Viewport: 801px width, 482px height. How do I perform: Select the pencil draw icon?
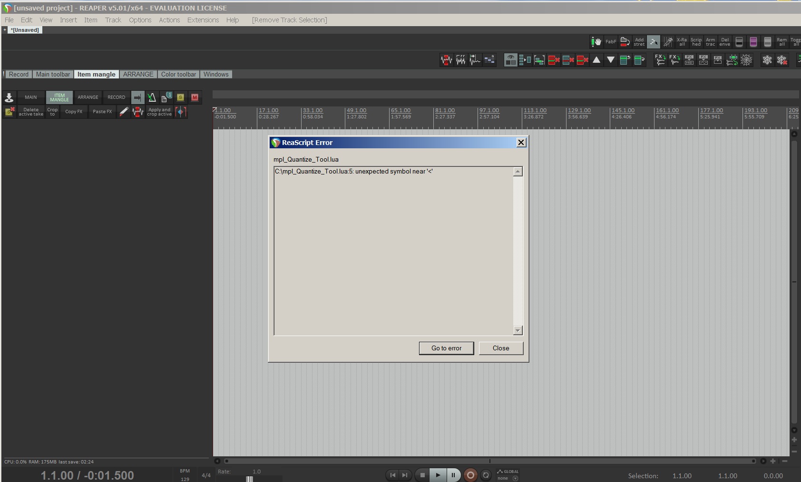124,112
